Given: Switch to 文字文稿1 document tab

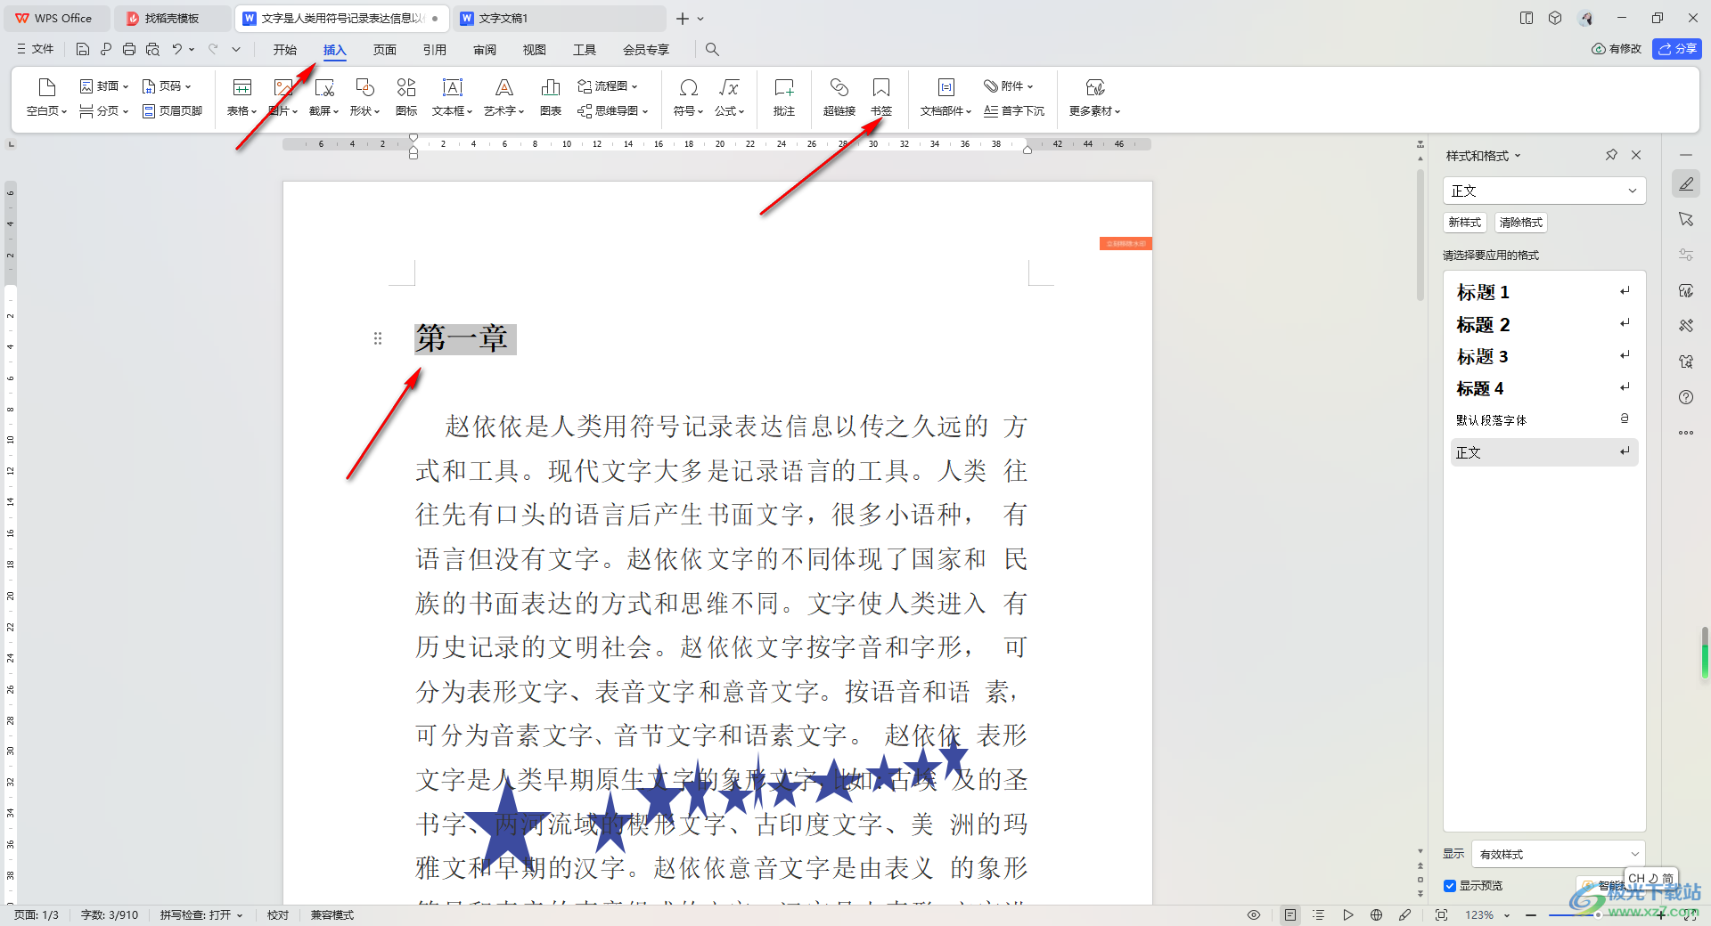Looking at the screenshot, I should (x=560, y=18).
